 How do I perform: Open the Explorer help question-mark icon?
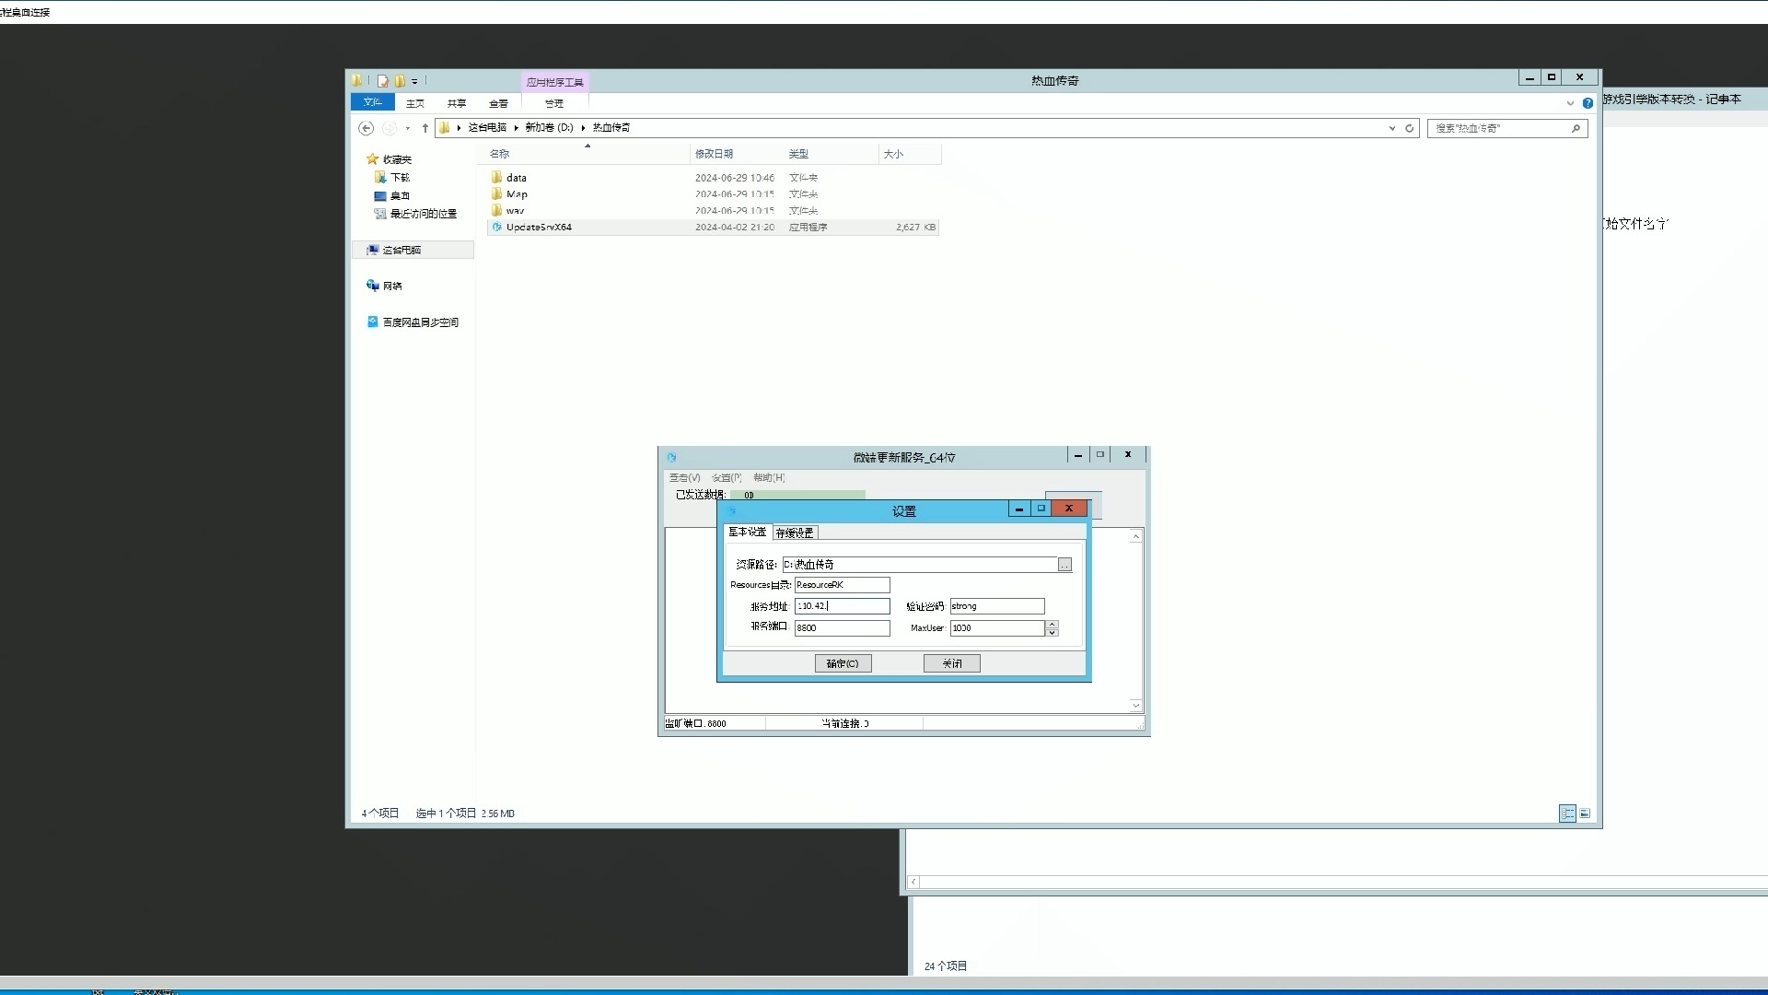(x=1588, y=103)
